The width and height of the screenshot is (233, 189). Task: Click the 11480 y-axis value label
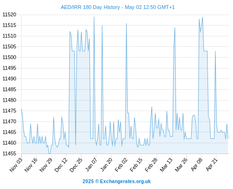[9, 100]
